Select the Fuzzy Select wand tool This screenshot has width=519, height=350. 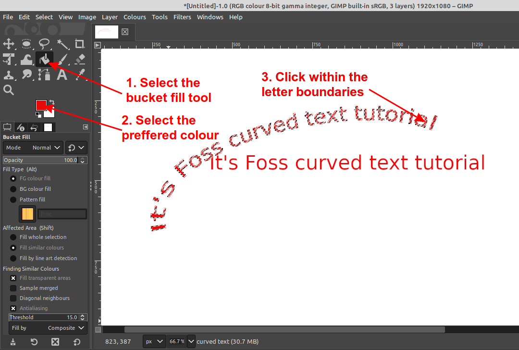(x=62, y=44)
